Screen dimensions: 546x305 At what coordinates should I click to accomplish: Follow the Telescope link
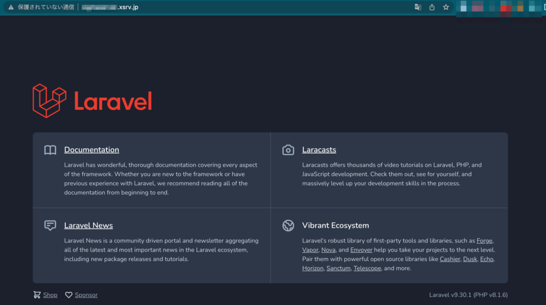[x=367, y=268]
